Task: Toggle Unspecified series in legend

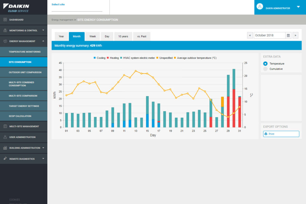Action: (x=164, y=58)
